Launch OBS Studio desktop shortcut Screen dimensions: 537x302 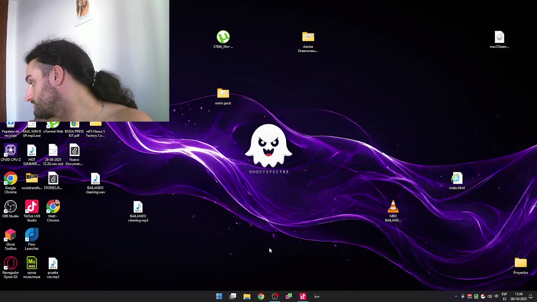tap(10, 209)
